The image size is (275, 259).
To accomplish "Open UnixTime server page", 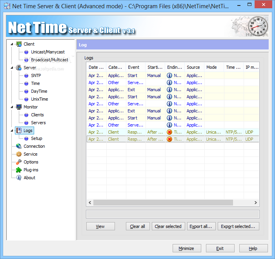I will (40, 99).
